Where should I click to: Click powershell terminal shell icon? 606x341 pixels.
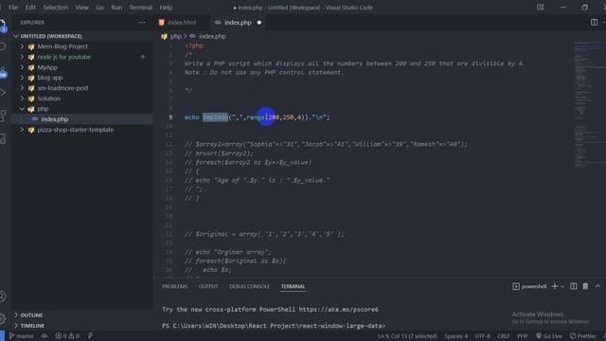tap(516, 286)
